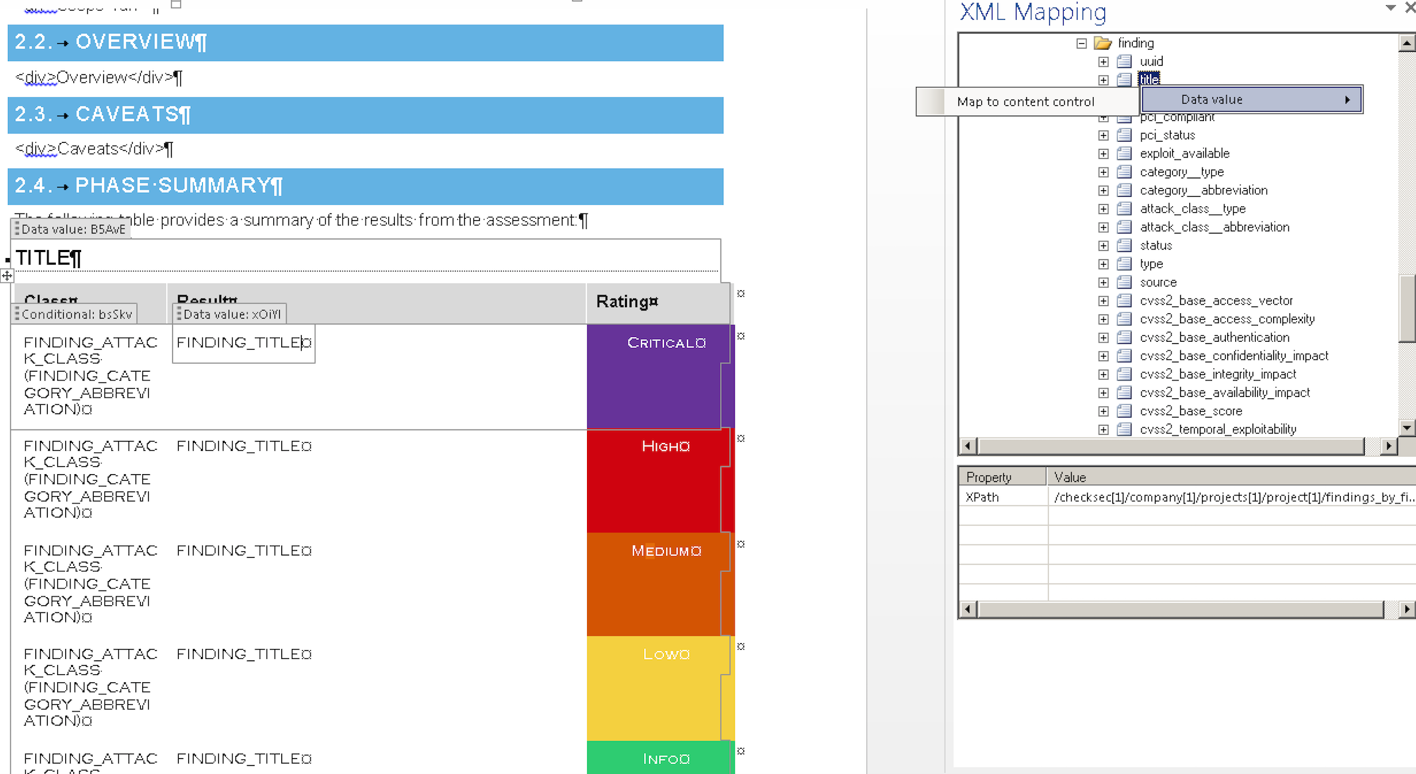1416x774 pixels.
Task: Select the pci_status tree item
Action: pos(1167,135)
